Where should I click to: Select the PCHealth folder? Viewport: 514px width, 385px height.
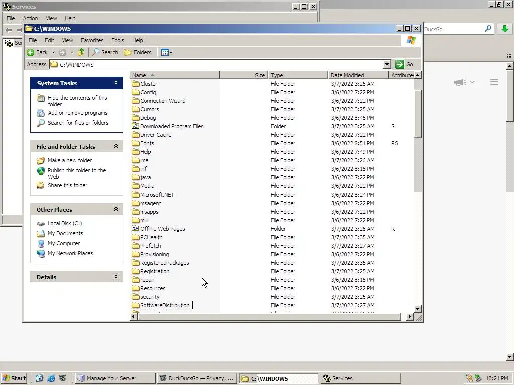[151, 237]
